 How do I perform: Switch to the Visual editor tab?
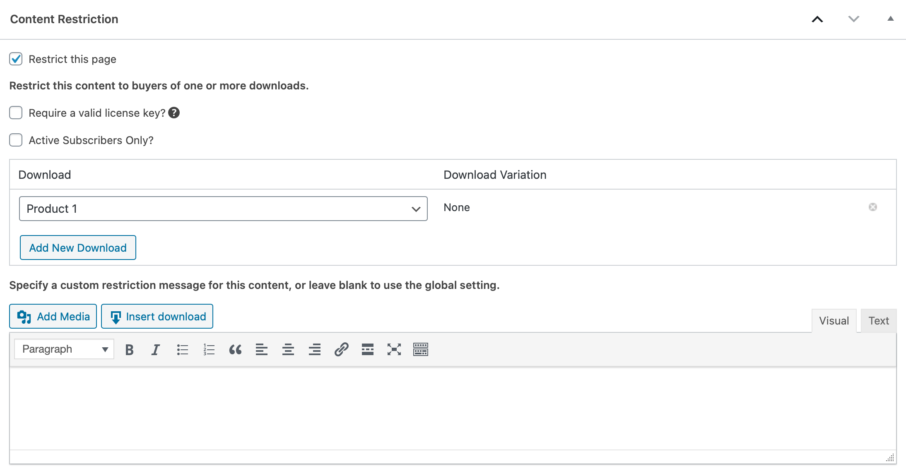[x=834, y=321]
